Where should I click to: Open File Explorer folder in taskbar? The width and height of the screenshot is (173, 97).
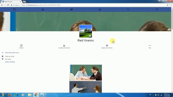tap(29, 95)
